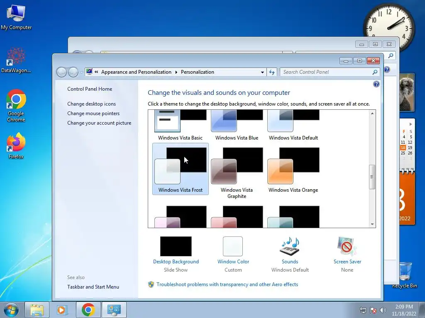Image resolution: width=425 pixels, height=318 pixels.
Task: Open Windows Media Player from the taskbar
Action: (x=62, y=310)
